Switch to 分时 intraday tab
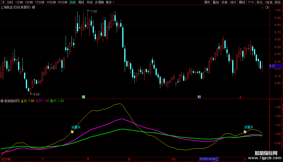The width and height of the screenshot is (283, 162). (x=10, y=2)
